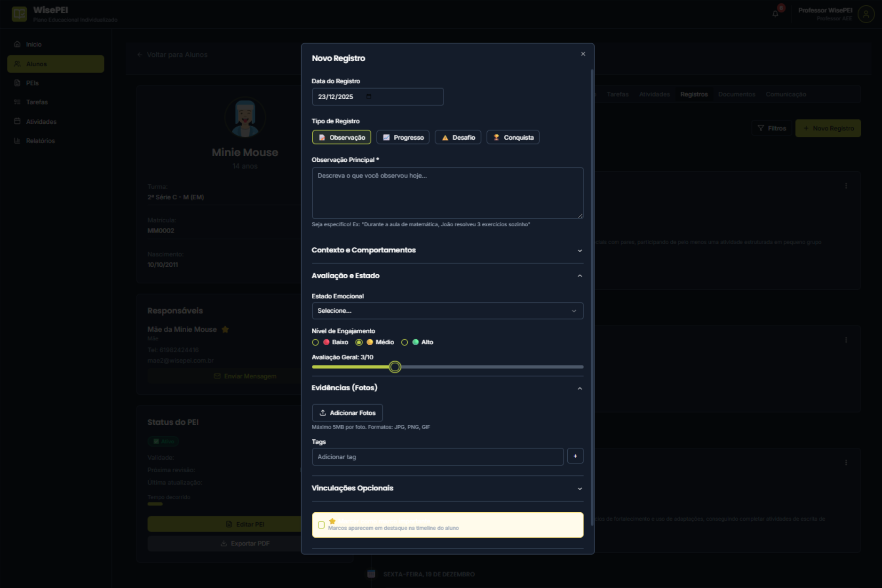Check the milestone highlight checkbox
Screen dimensions: 882x588
point(321,525)
